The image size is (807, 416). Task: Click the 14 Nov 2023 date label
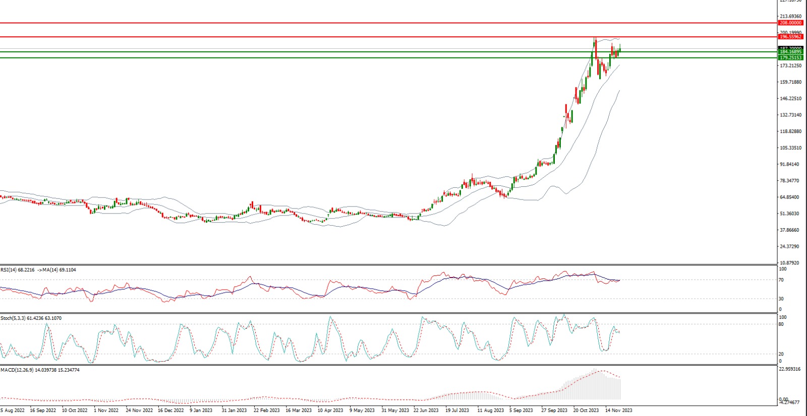coord(618,410)
